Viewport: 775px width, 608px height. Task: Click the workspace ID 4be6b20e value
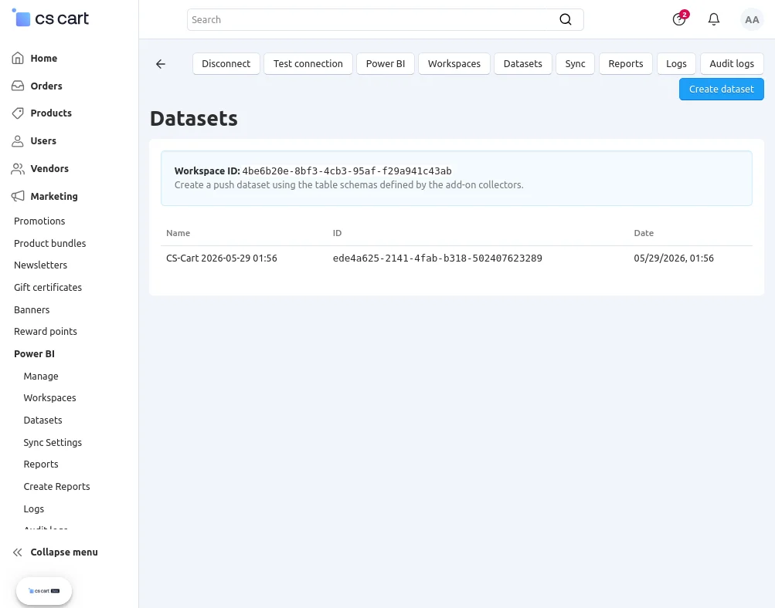point(347,171)
